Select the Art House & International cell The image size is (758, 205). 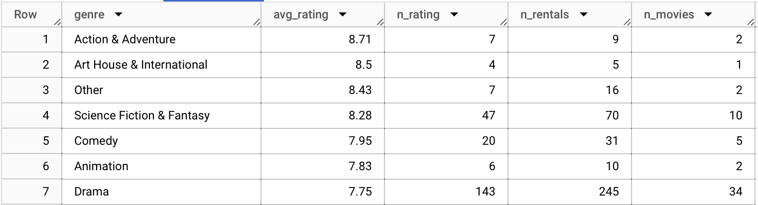coord(161,65)
